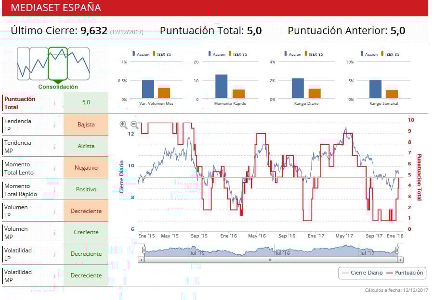The width and height of the screenshot is (434, 300).
Task: Click the Cálculos a fecha footer text
Action: tap(396, 290)
